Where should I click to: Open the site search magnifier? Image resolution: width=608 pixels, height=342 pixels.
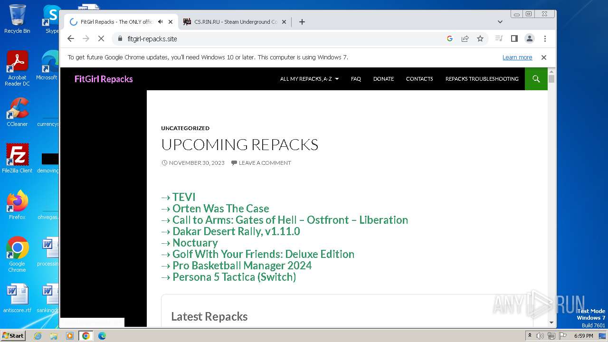[x=536, y=79]
